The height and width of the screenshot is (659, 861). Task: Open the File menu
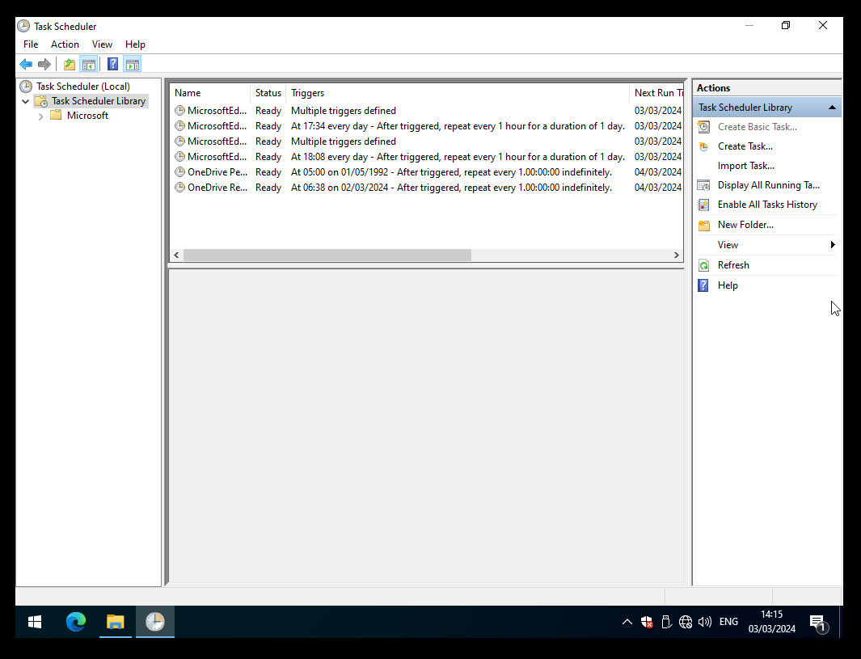[31, 44]
